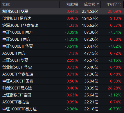Click the 0.72% year-to-date value
124x113 pixels.
coord(116,53)
